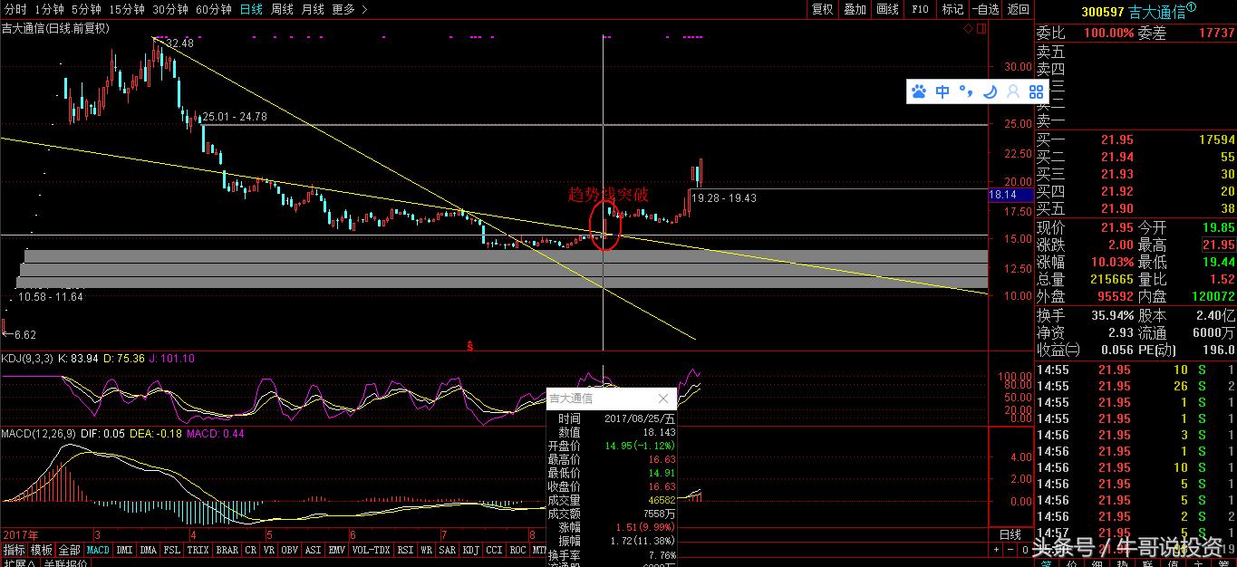Select the ROC indicator
Screen dimensions: 1237x567
518,550
